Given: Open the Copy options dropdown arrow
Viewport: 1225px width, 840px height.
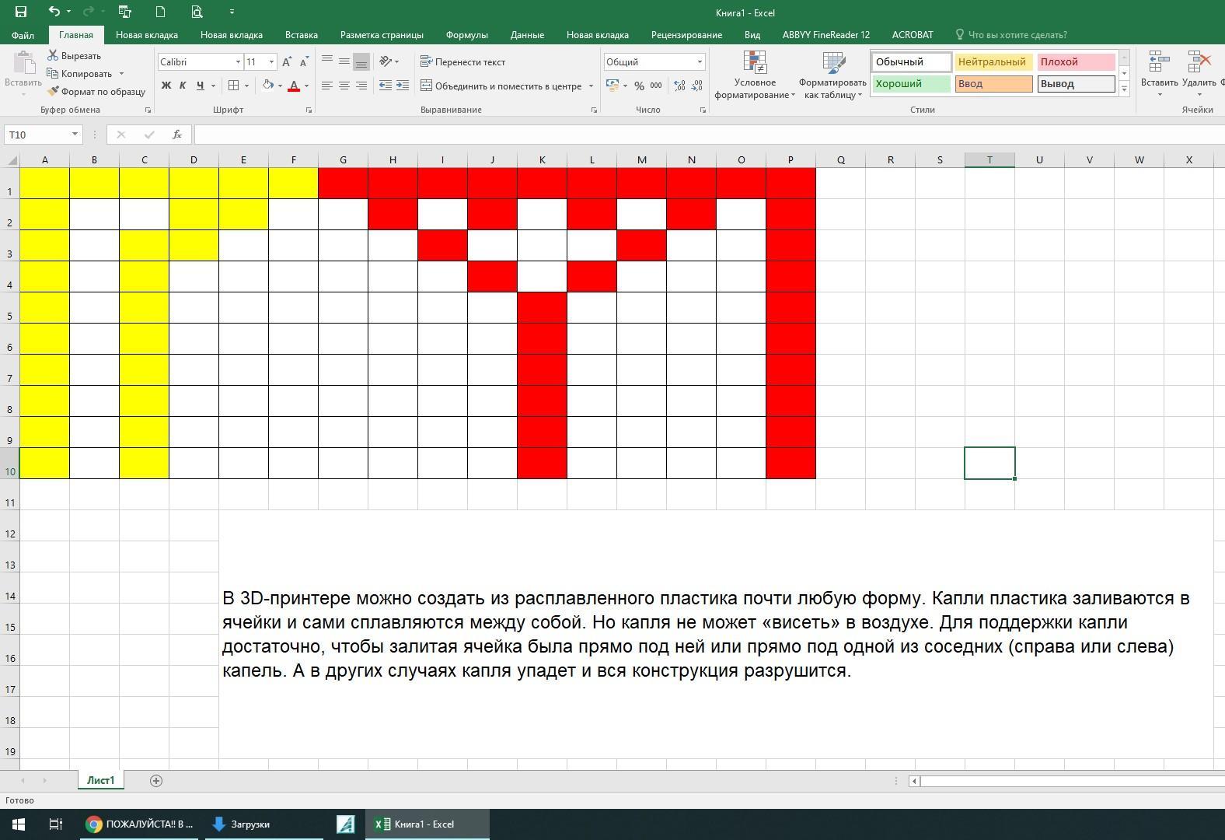Looking at the screenshot, I should pyautogui.click(x=121, y=74).
